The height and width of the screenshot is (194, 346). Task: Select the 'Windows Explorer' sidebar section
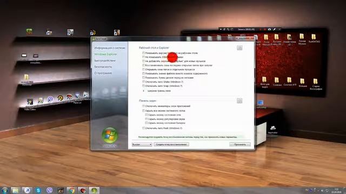106,54
